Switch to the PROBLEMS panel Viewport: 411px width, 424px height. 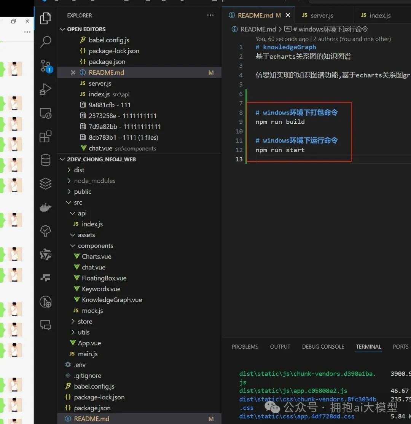pos(245,347)
